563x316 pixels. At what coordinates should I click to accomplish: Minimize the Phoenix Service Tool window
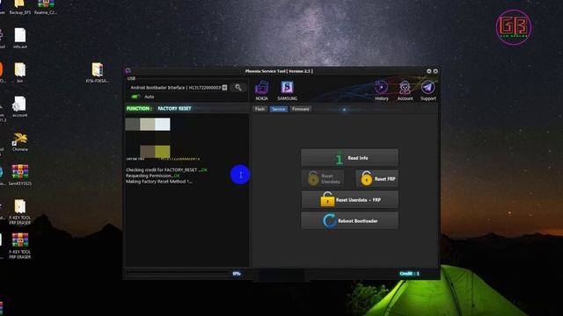pyautogui.click(x=428, y=71)
